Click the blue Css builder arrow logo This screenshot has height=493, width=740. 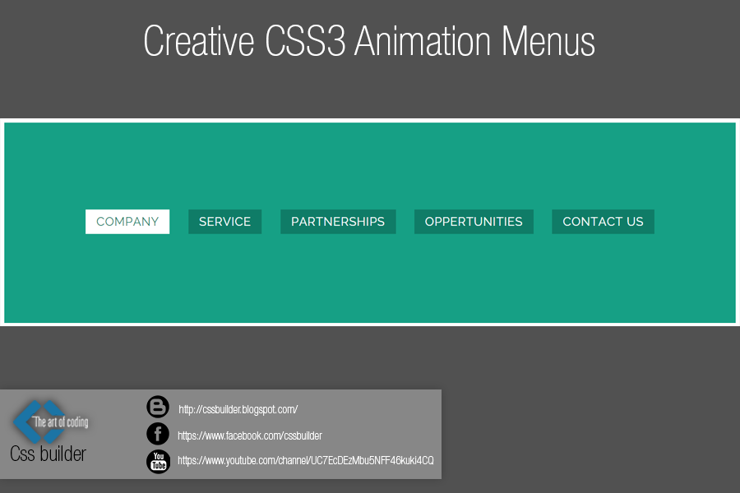[45, 419]
